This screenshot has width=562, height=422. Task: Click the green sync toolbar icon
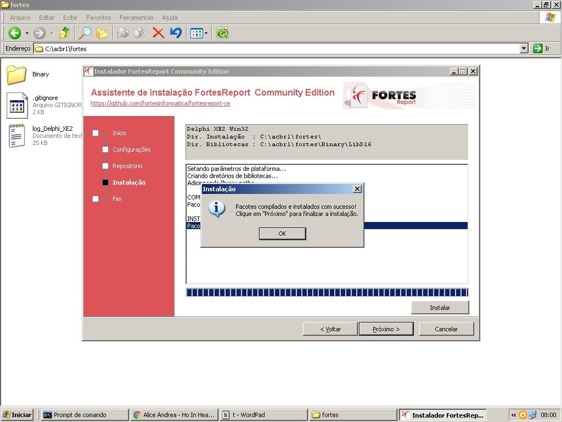(222, 33)
